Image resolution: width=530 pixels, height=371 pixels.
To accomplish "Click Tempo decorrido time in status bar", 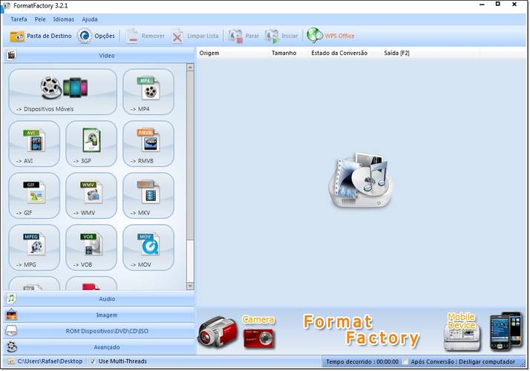I will point(362,361).
